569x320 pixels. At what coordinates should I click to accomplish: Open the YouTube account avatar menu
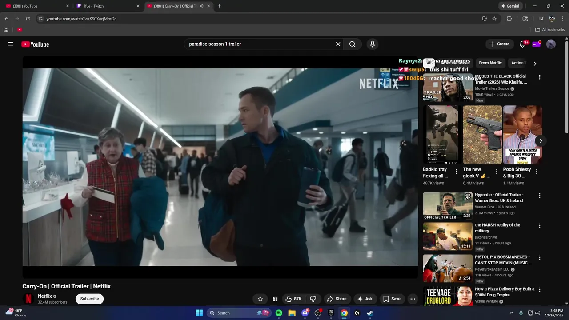pyautogui.click(x=551, y=44)
